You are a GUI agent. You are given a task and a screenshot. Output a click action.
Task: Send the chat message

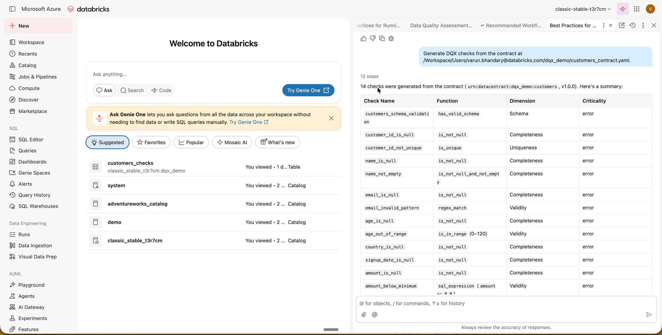(x=649, y=314)
